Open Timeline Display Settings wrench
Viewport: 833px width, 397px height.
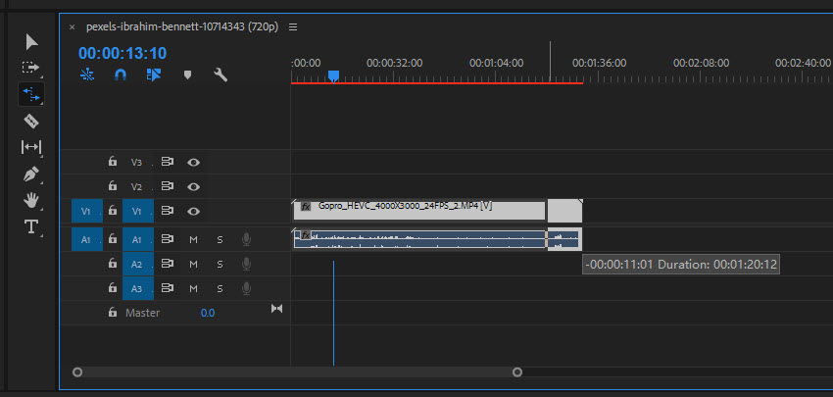tap(220, 74)
